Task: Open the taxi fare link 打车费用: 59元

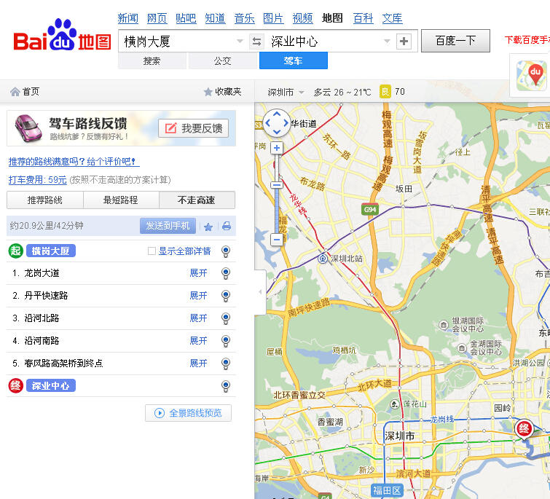Action: (38, 180)
